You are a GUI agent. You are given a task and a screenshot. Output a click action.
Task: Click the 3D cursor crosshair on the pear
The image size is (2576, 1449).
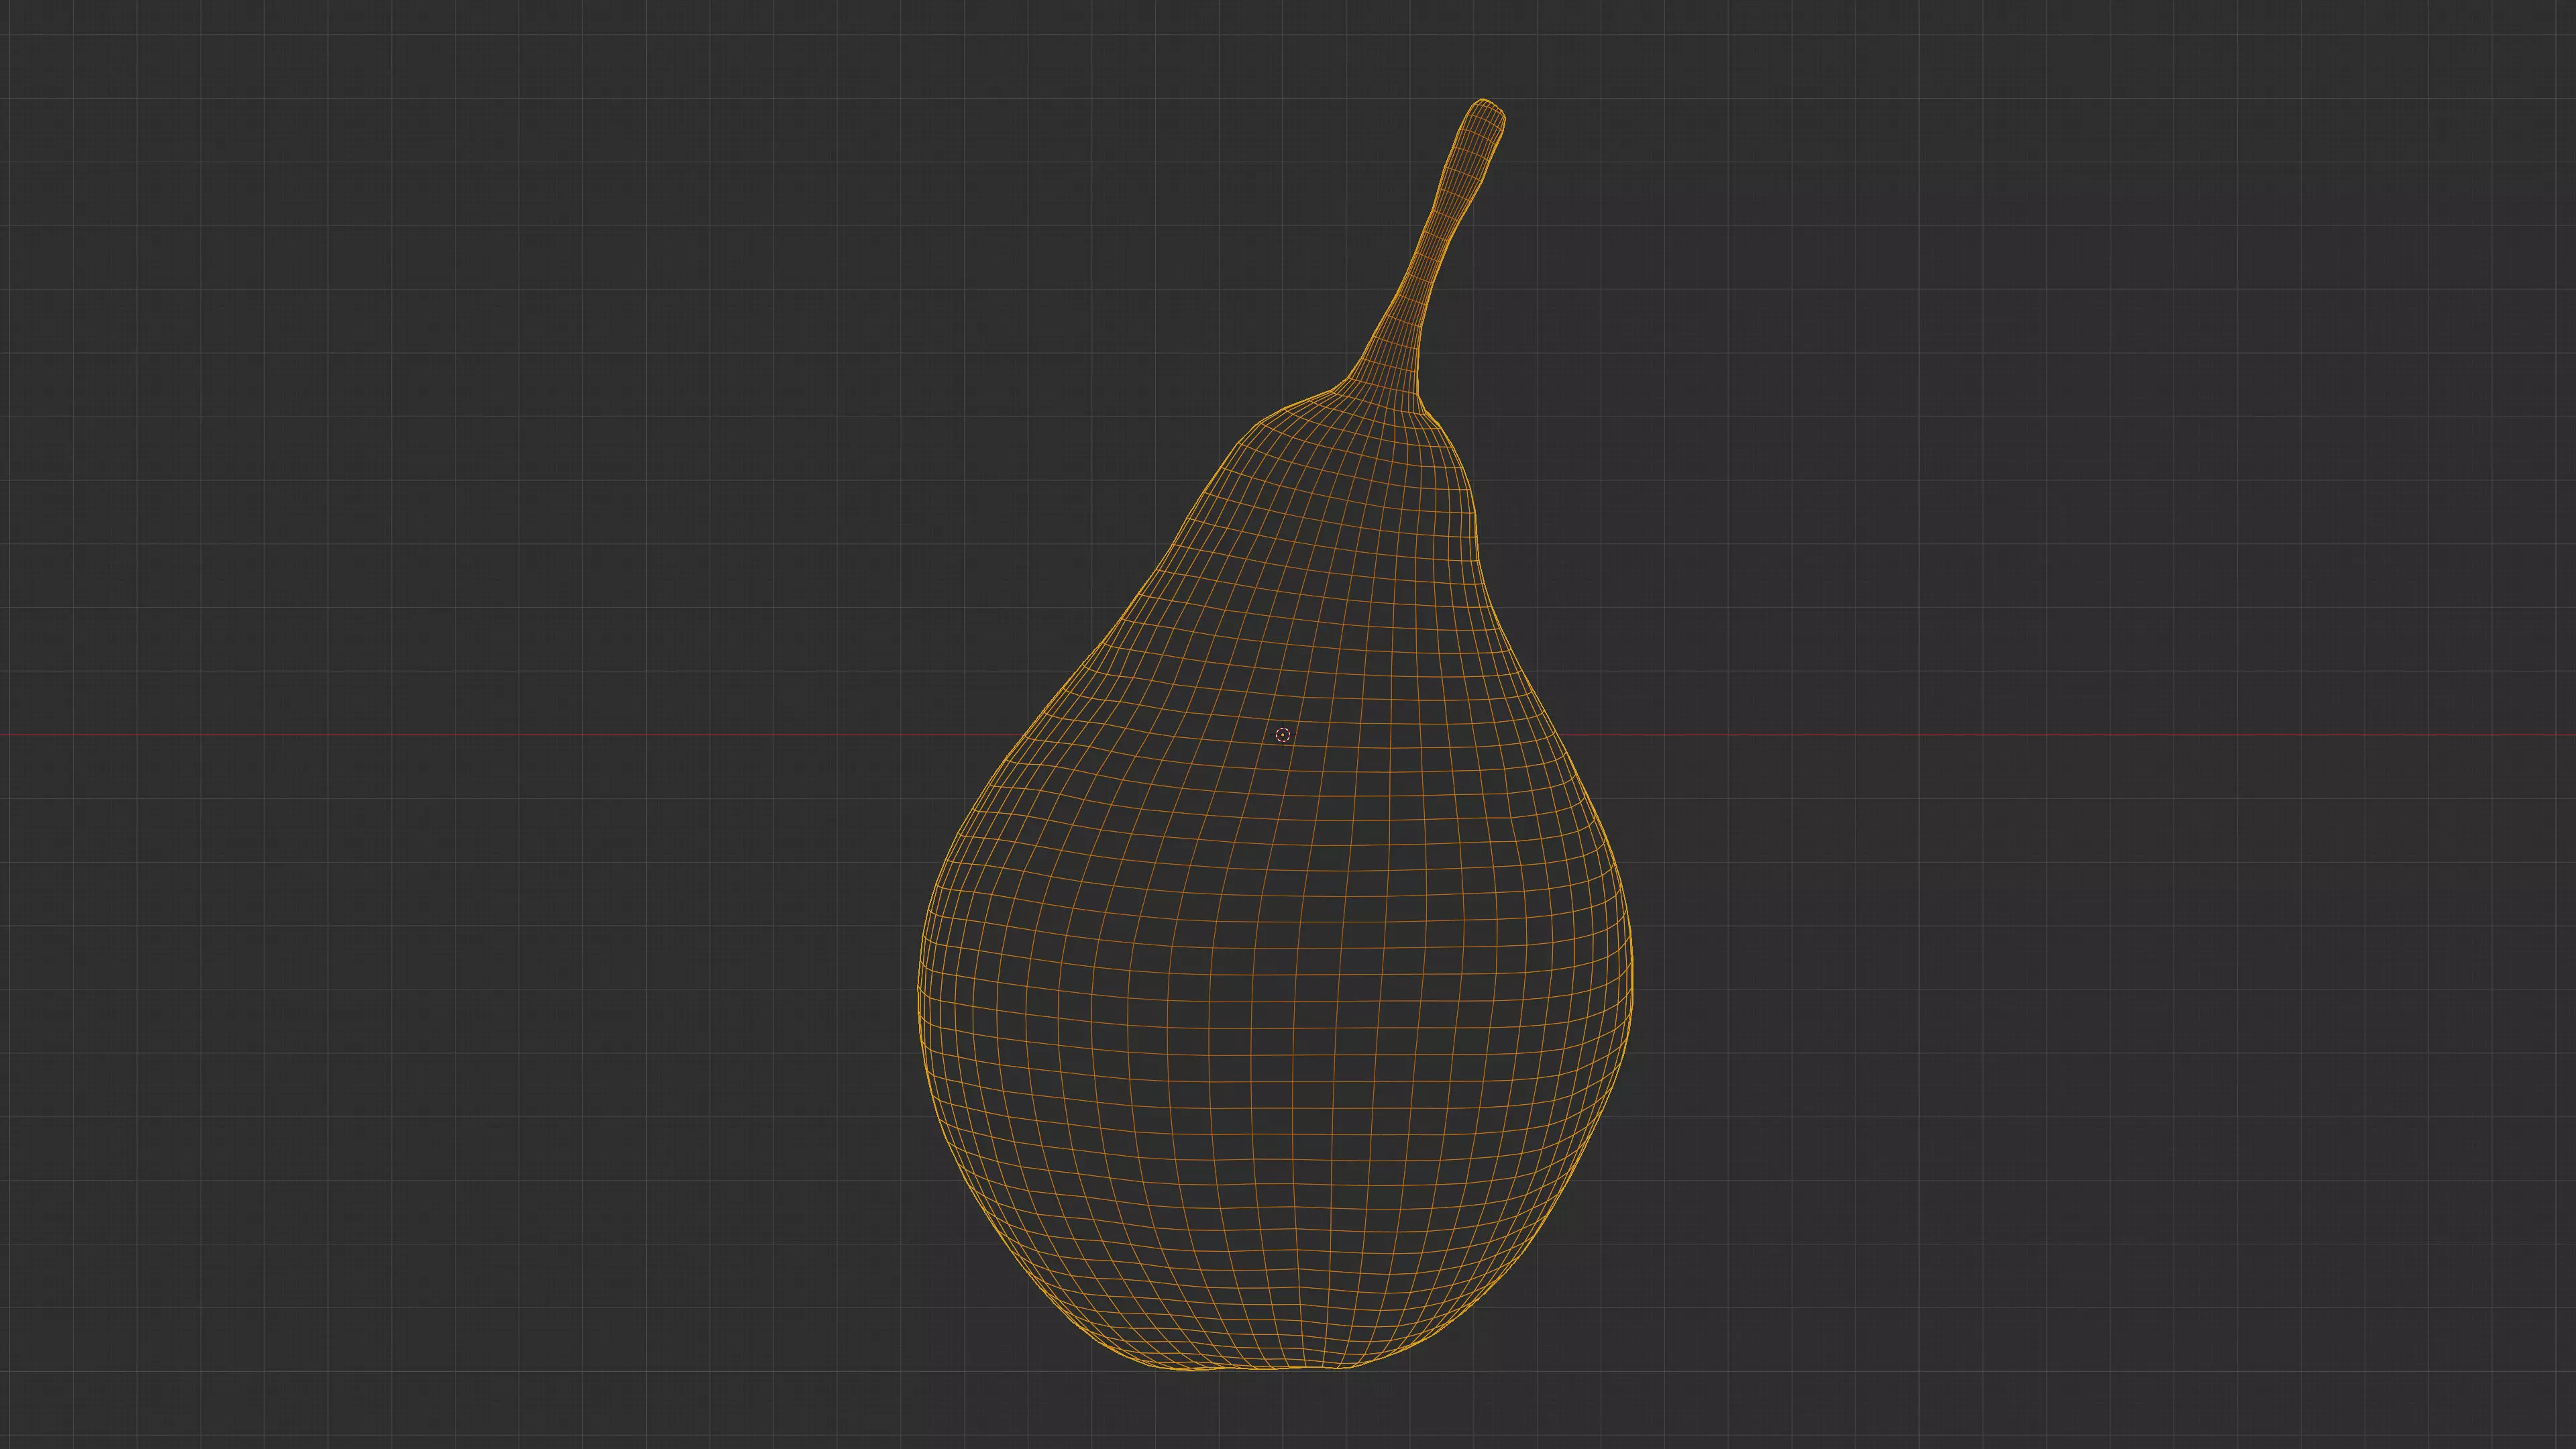1283,735
